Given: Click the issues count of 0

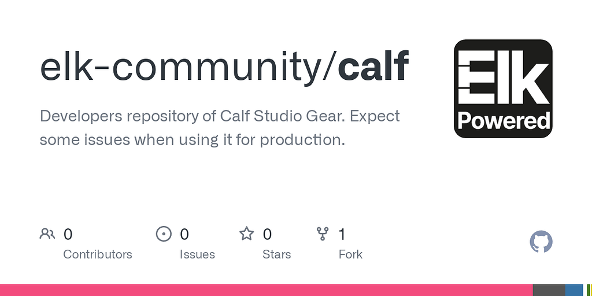Looking at the screenshot, I should tap(184, 235).
